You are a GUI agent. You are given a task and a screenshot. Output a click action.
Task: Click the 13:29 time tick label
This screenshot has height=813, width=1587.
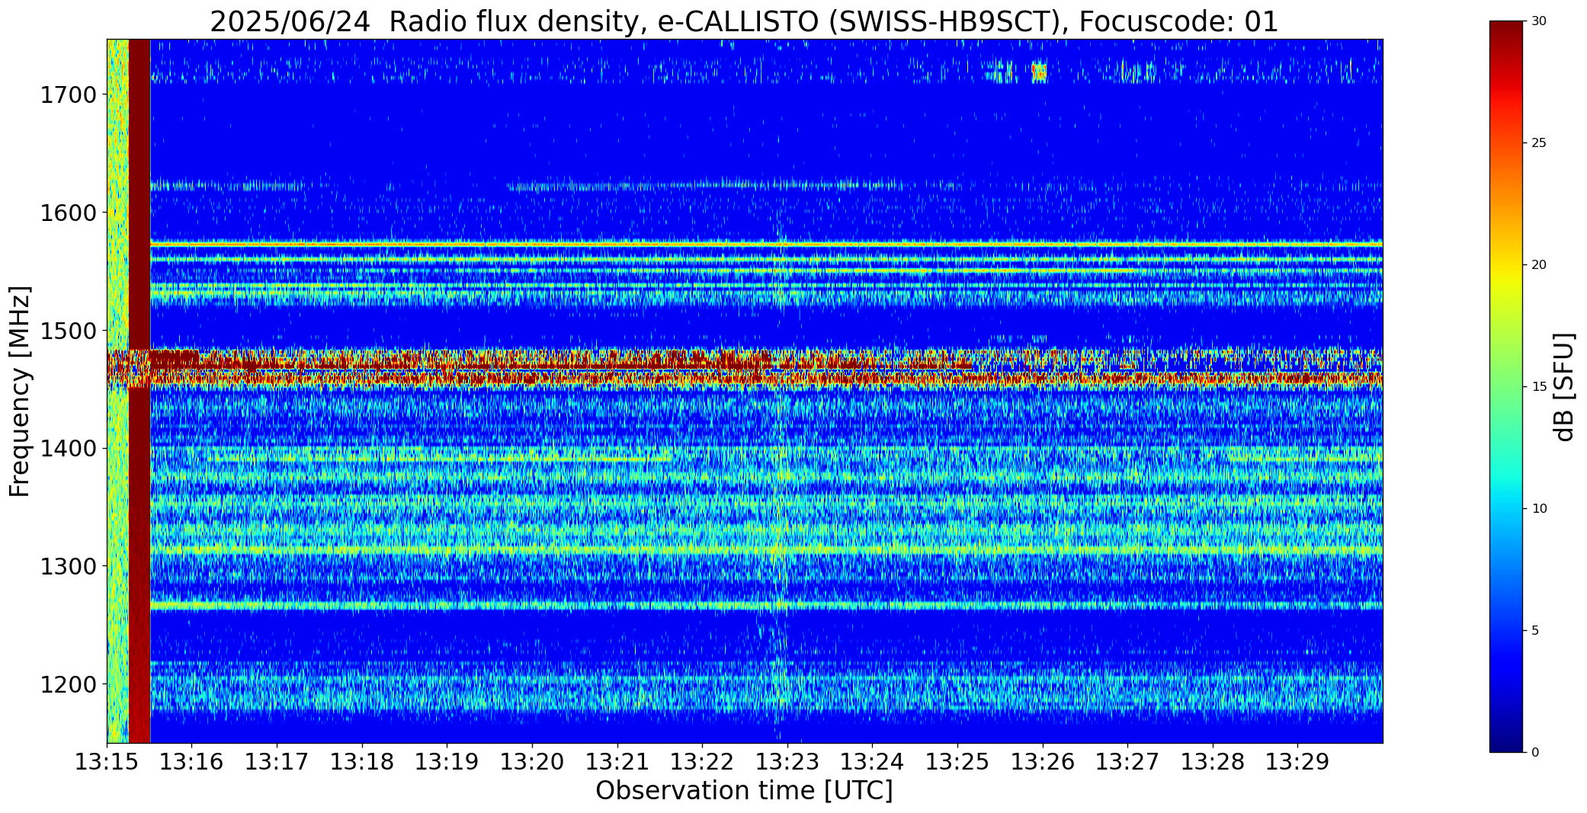pos(1298,762)
